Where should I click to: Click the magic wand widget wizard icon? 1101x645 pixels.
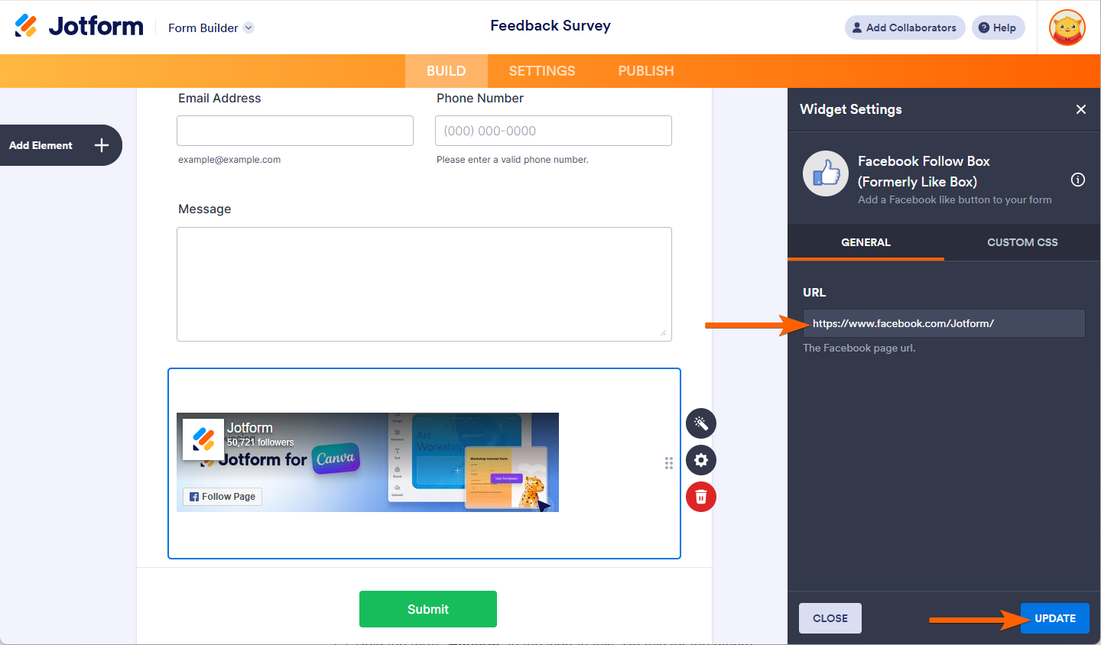coord(700,423)
